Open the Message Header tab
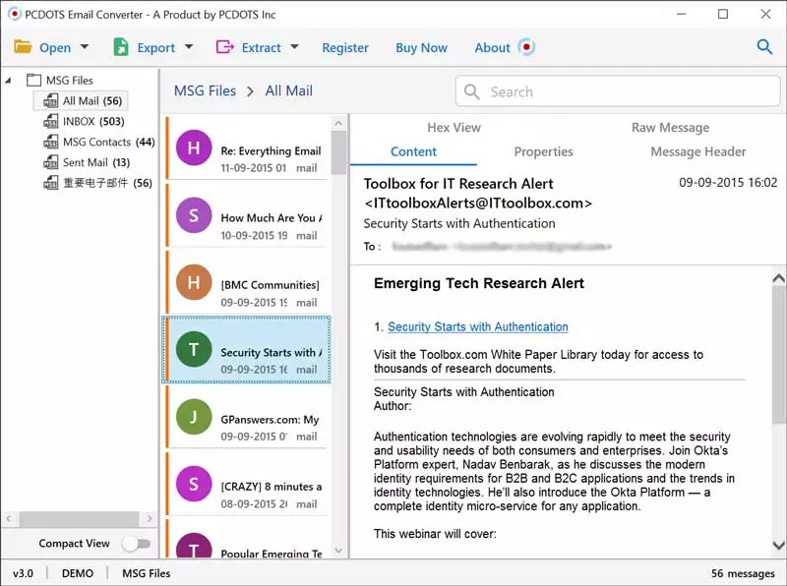 click(698, 151)
